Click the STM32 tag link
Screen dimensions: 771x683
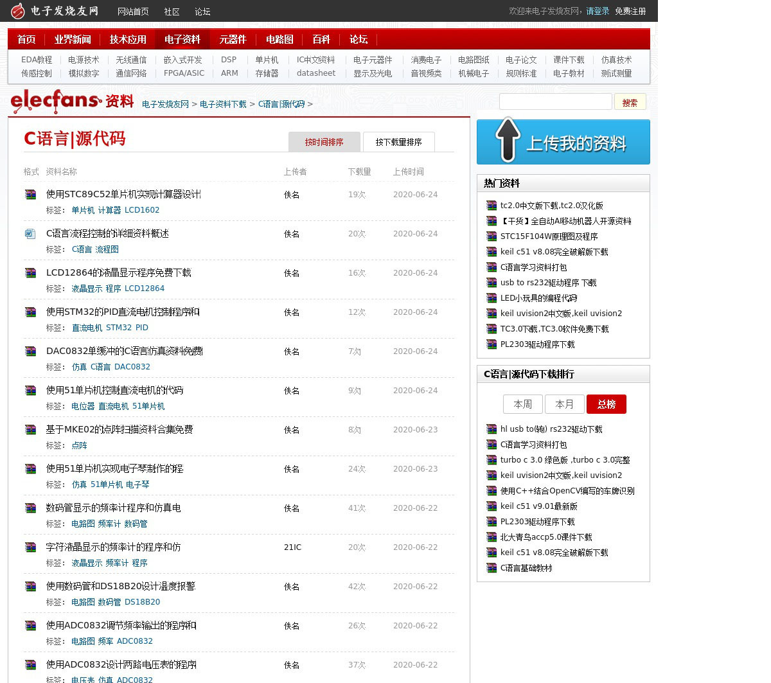(x=119, y=328)
